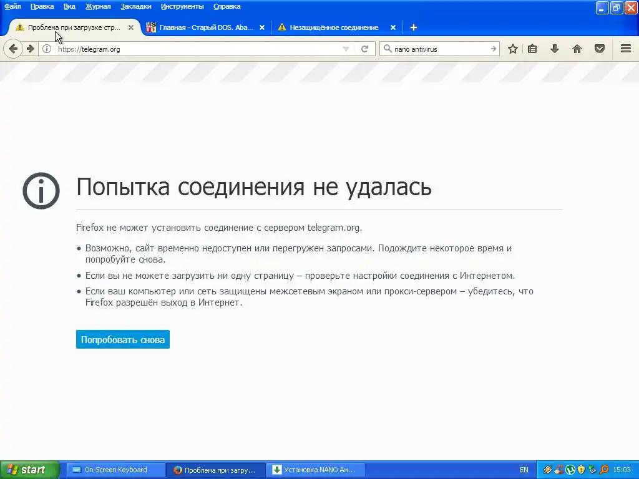This screenshot has width=639, height=479.
Task: Open the Правка menu
Action: [x=42, y=6]
